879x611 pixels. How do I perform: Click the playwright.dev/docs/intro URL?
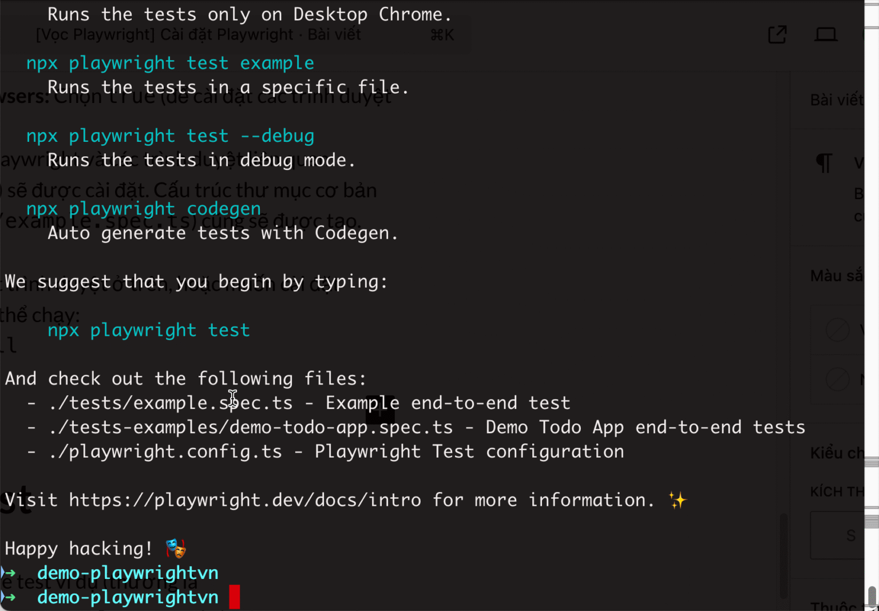(245, 500)
